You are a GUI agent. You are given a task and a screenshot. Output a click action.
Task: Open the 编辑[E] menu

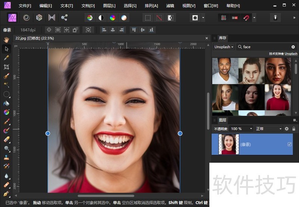click(46, 6)
